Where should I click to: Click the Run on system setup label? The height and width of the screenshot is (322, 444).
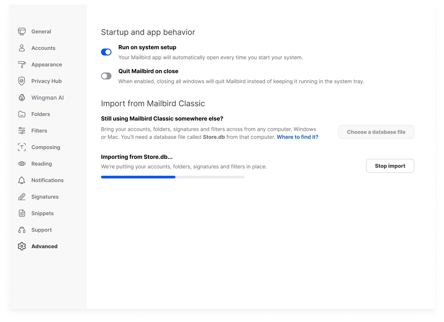pyautogui.click(x=147, y=47)
